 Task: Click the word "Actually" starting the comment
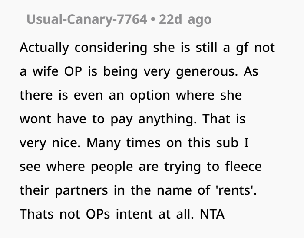point(45,48)
